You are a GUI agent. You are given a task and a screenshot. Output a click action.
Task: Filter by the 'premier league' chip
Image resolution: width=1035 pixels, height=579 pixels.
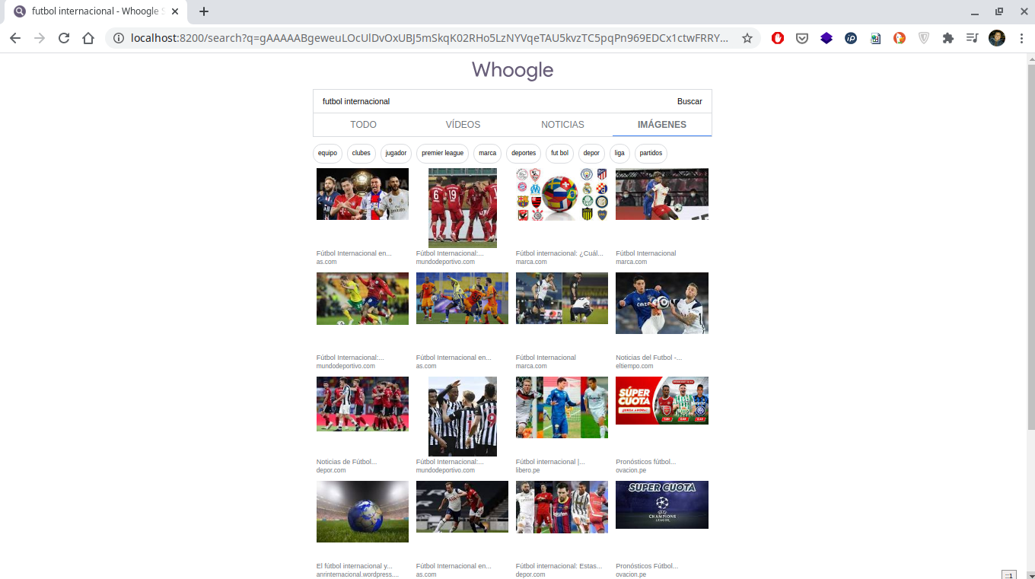click(442, 153)
